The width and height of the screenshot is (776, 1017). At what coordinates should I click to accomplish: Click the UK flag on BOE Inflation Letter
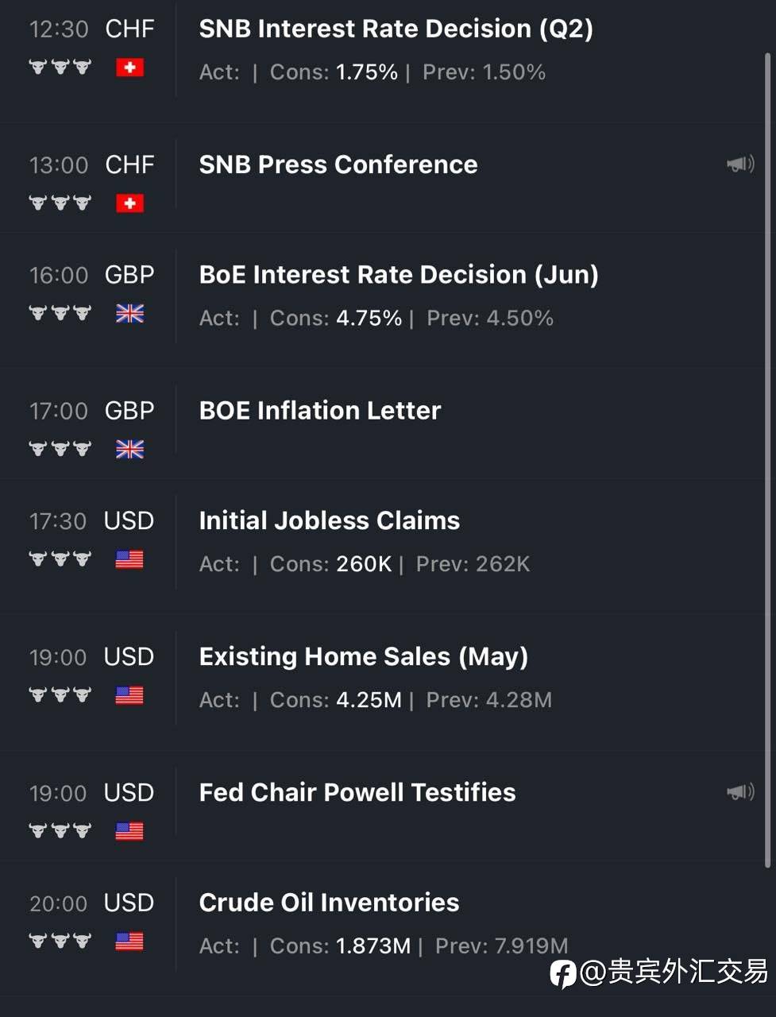point(129,450)
